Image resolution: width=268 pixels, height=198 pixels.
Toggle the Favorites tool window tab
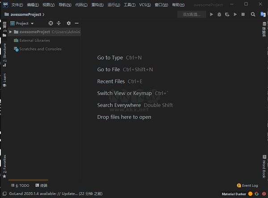4,165
